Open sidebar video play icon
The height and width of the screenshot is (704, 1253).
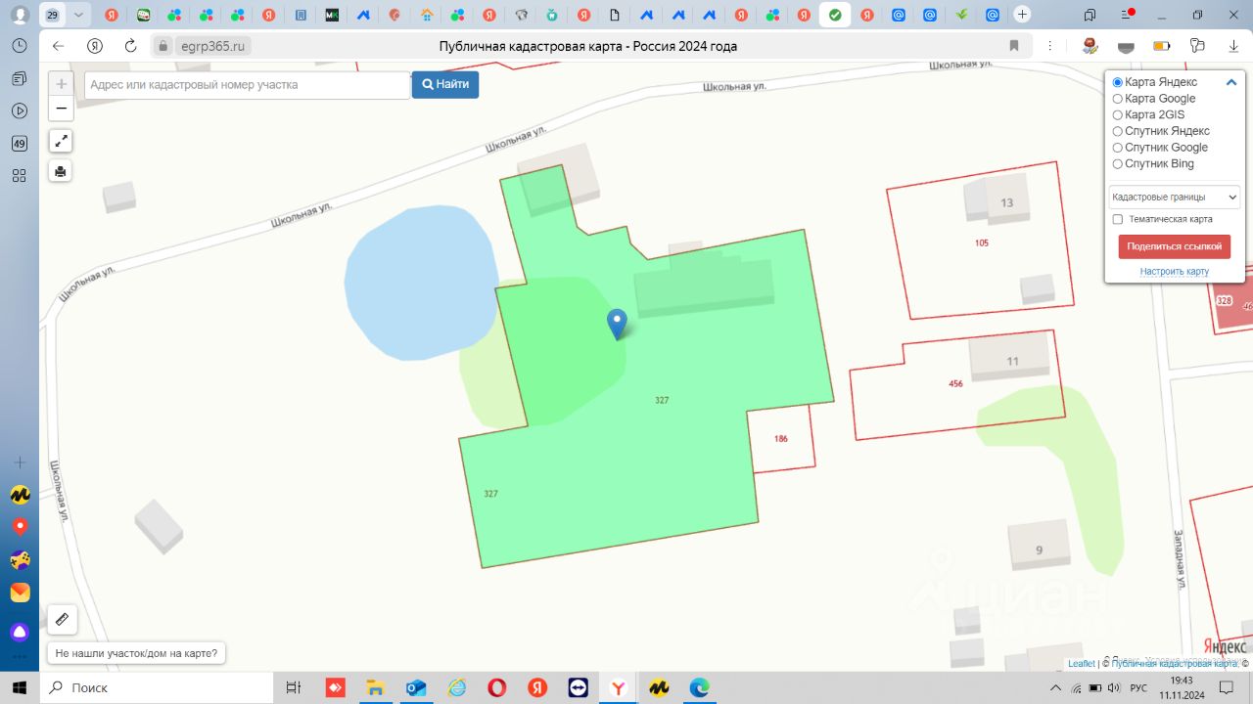19,110
